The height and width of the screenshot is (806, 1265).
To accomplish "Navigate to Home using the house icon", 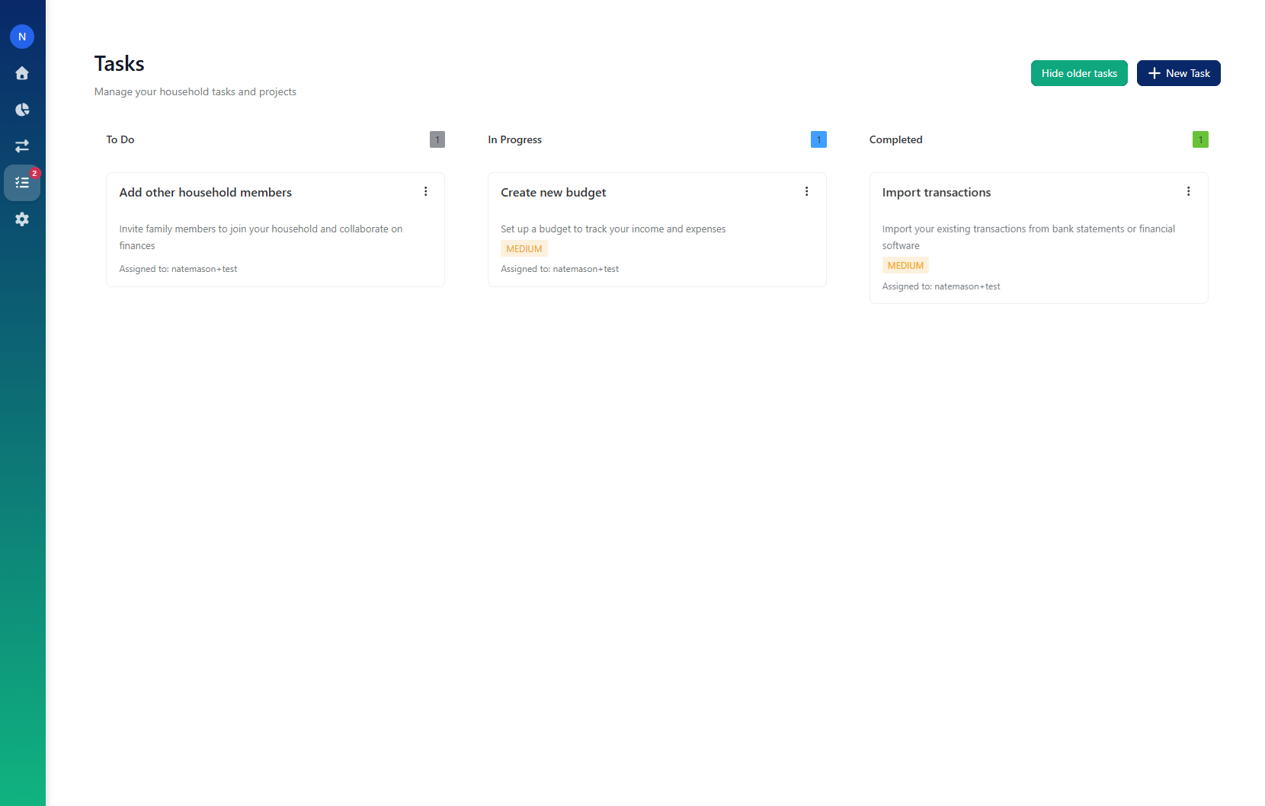I will pyautogui.click(x=22, y=72).
